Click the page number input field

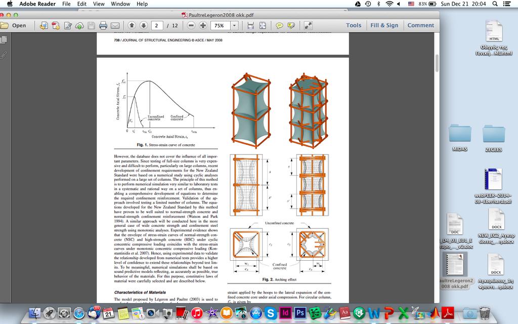pos(157,25)
